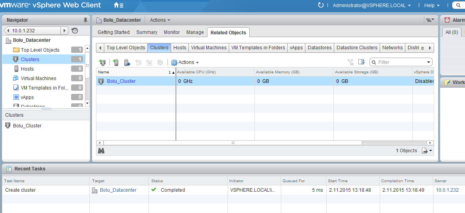Open the Datastores sub-tab

(320, 48)
